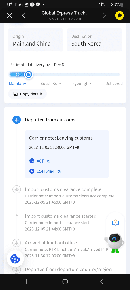Viewport: 130px width, 290px height.
Task: Tap the Arrived at linehaul plane marker
Action: click(17, 243)
